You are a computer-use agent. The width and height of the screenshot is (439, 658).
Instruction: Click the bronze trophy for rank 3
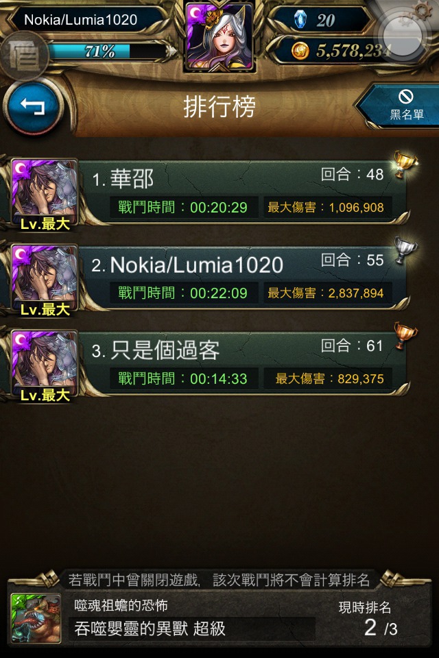pos(405,336)
